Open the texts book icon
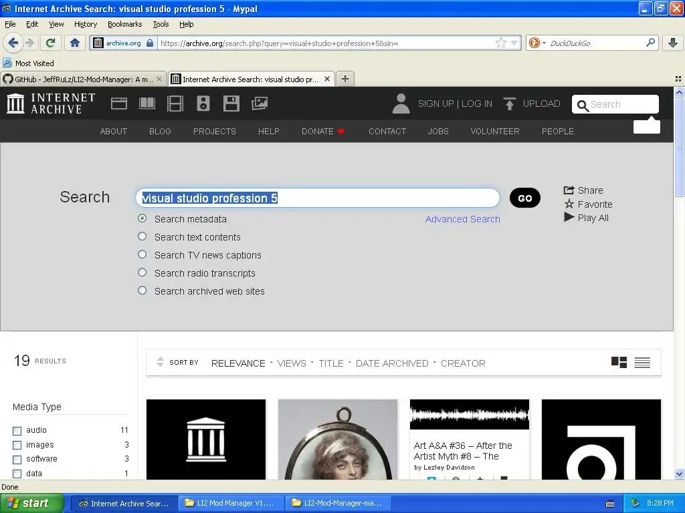The width and height of the screenshot is (685, 513). 146,104
